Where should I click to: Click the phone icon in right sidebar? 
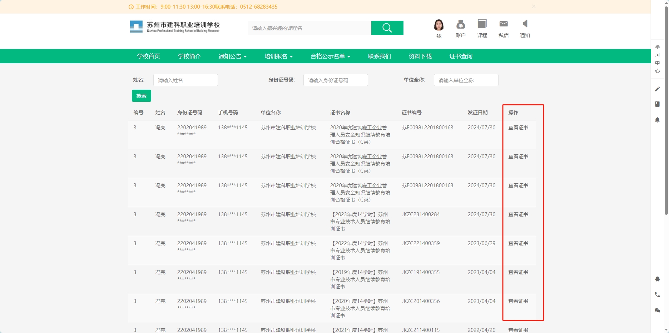pos(657,295)
